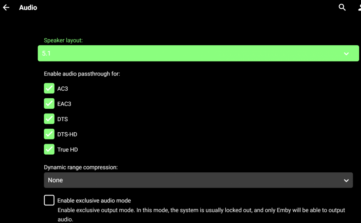Click the Speaker layout label
Viewport: 361px width, 223px height.
click(x=63, y=40)
